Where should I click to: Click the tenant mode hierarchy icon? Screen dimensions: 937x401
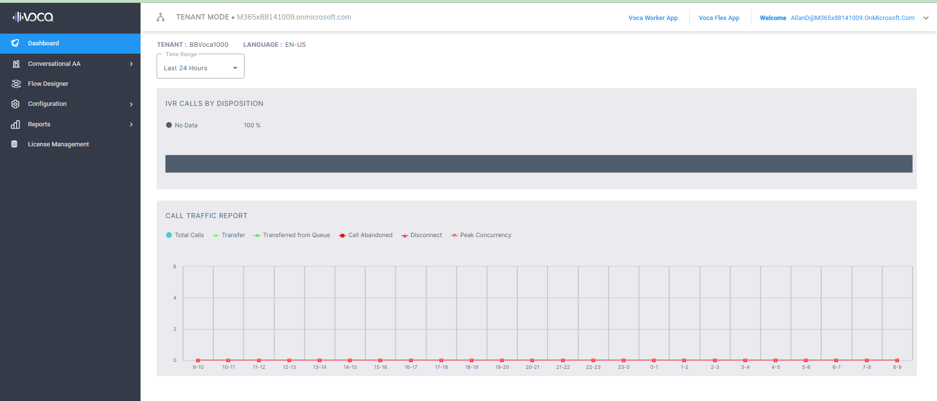coord(161,18)
